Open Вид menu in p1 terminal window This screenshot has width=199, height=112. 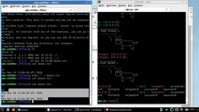[130, 6]
